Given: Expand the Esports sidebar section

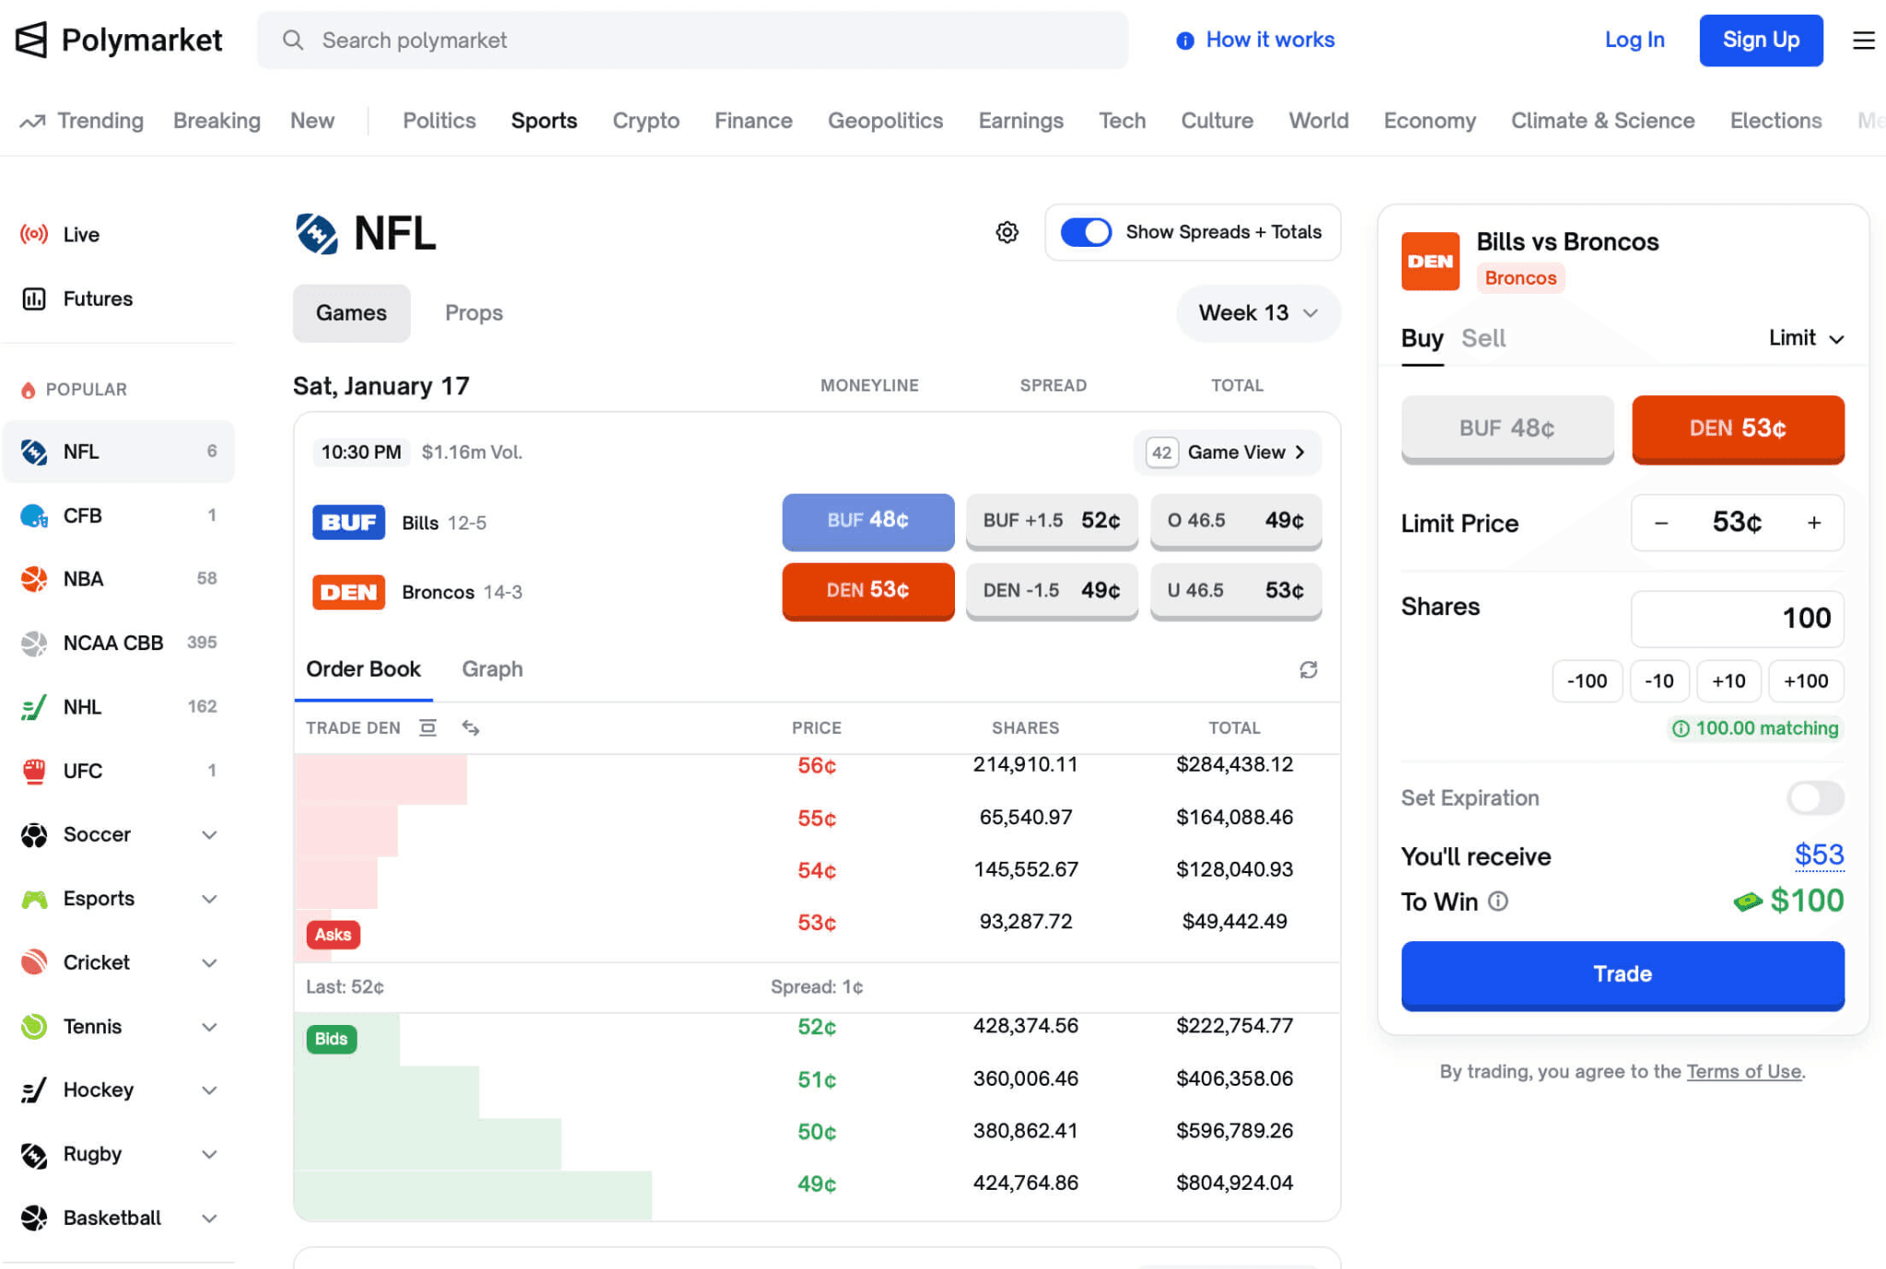Looking at the screenshot, I should pos(209,899).
